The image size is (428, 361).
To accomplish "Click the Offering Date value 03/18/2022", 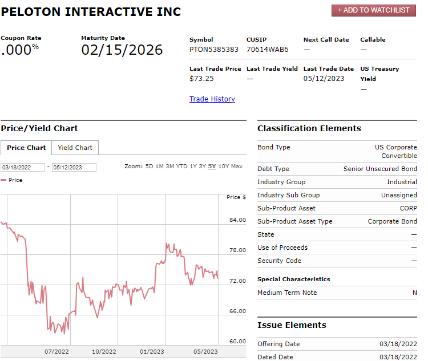I will tap(398, 344).
